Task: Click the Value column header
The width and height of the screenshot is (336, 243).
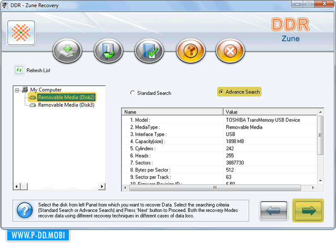Action: pyautogui.click(x=270, y=112)
